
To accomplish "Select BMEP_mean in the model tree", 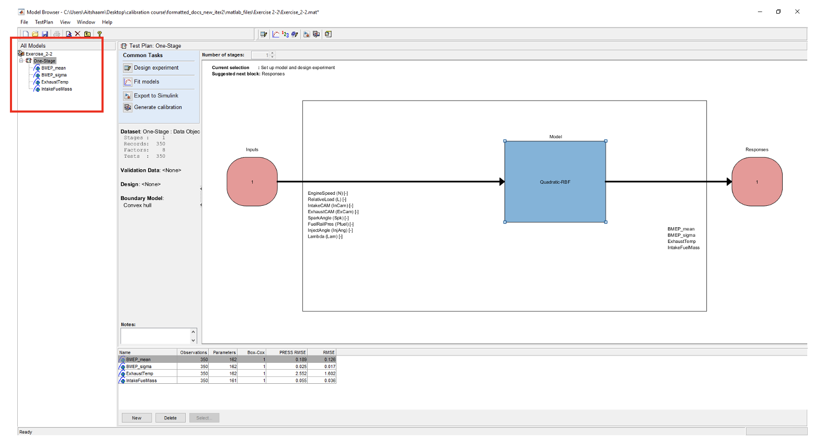I will tap(53, 68).
